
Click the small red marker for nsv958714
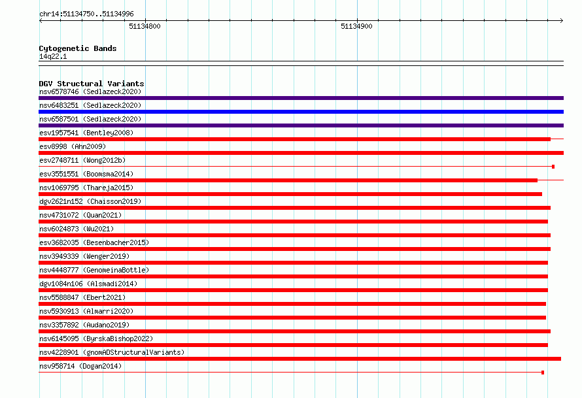point(543,373)
